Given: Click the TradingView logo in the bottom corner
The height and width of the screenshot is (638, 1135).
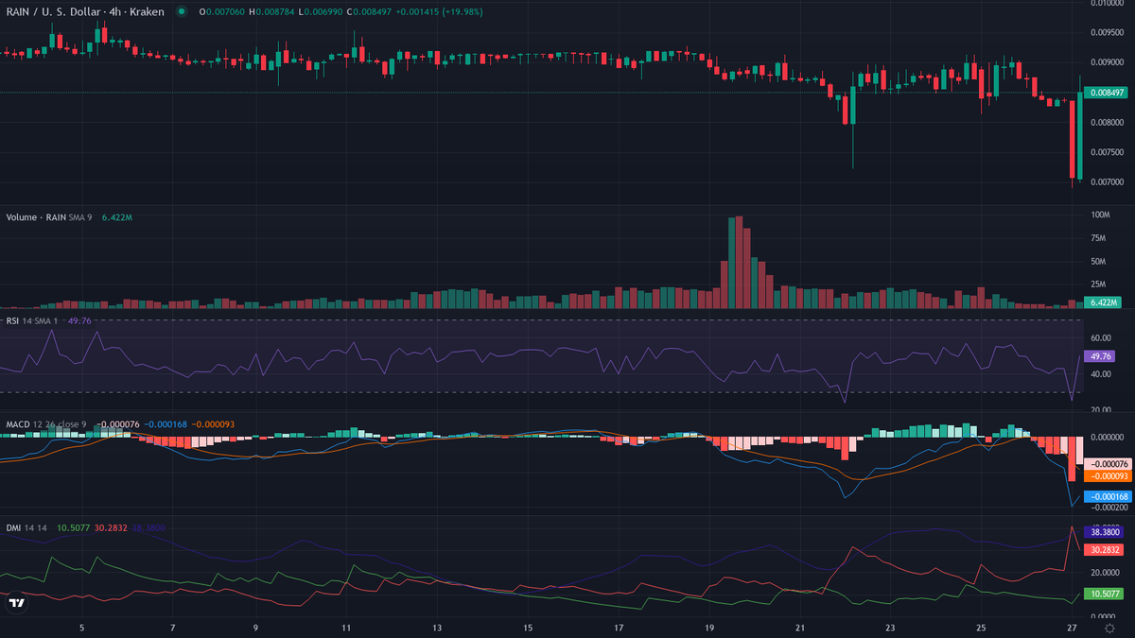Looking at the screenshot, I should coord(16,602).
